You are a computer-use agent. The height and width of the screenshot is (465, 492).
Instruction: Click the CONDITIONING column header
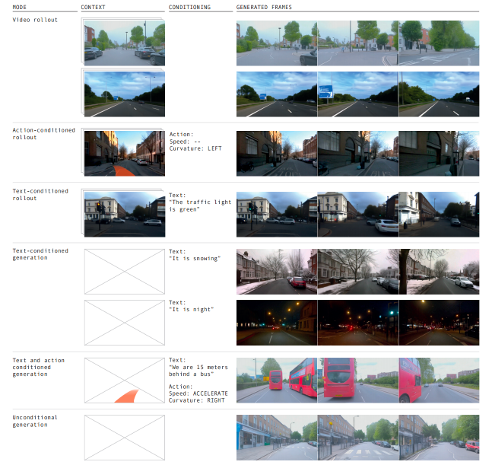[x=189, y=7]
